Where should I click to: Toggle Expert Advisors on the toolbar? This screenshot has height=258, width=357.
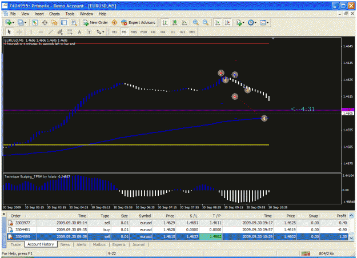tap(138, 22)
